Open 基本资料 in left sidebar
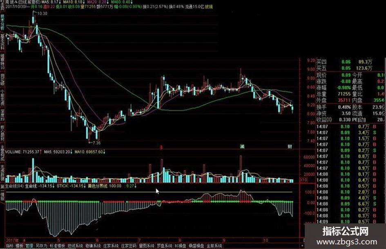This screenshot has width=386, height=249. click(2, 42)
